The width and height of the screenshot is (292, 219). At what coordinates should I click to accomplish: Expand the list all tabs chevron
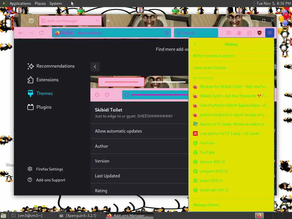234,21
